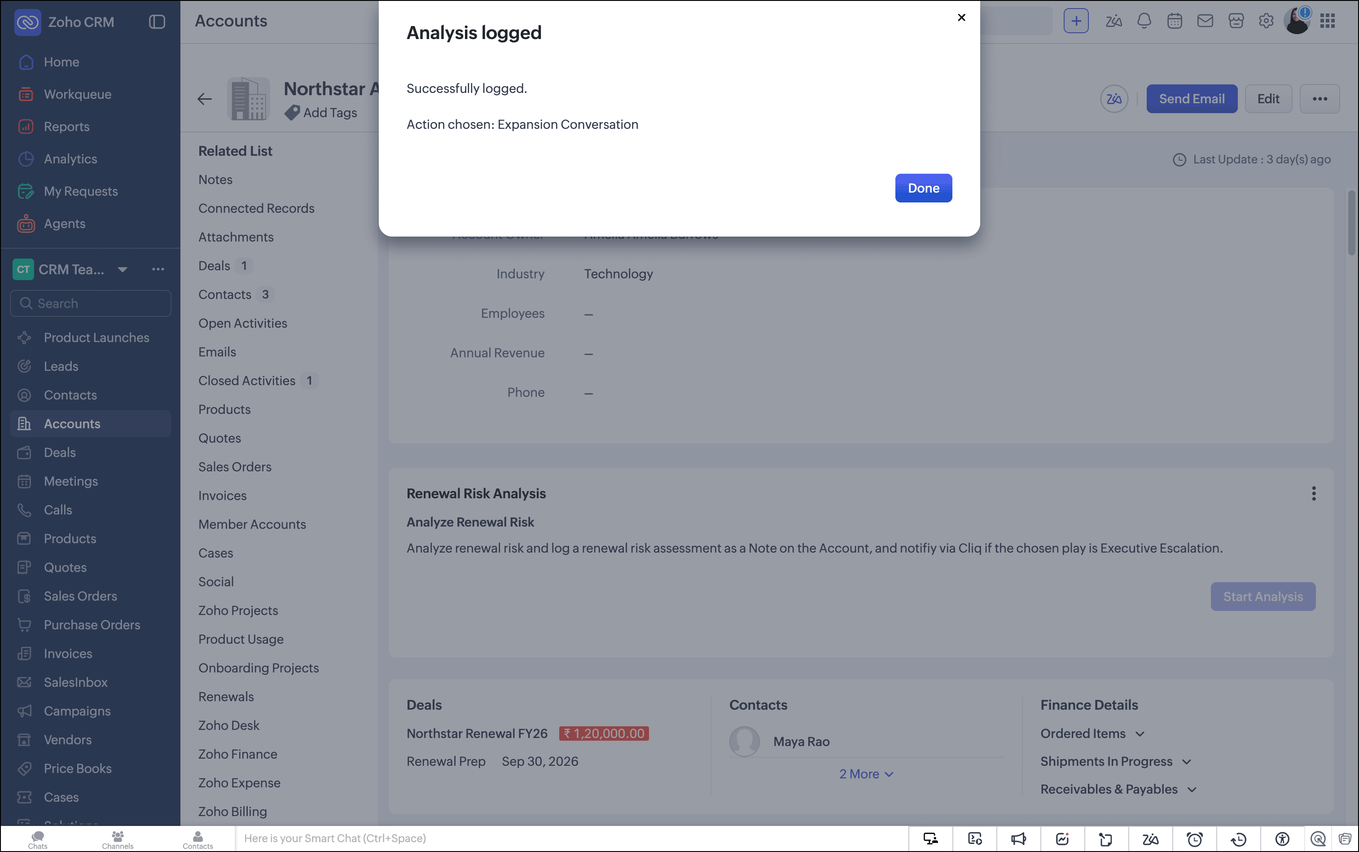Go back using the left arrow

(205, 99)
